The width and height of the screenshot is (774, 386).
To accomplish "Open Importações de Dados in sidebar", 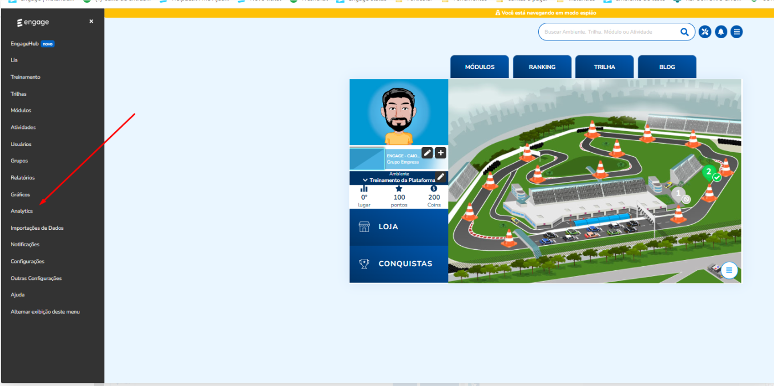I will (37, 228).
